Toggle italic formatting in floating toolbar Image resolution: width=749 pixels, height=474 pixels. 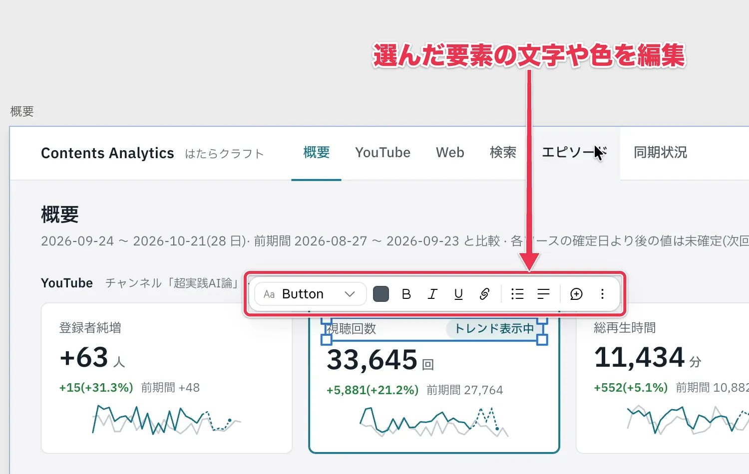tap(432, 294)
